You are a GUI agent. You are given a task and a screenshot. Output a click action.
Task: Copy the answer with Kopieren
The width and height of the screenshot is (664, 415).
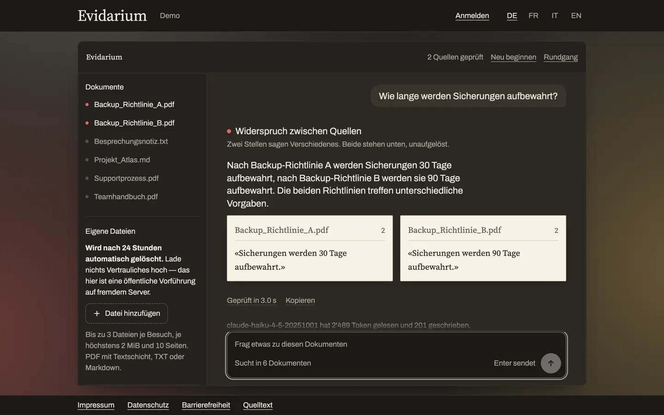point(300,301)
